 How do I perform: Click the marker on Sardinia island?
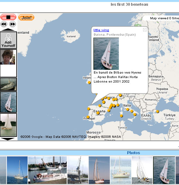121,116
